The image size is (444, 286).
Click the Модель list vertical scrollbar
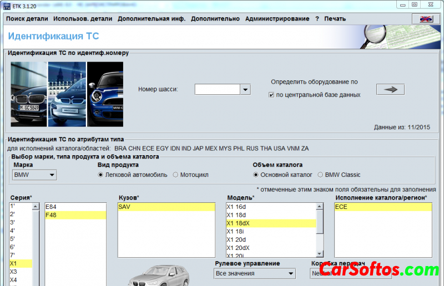320,222
